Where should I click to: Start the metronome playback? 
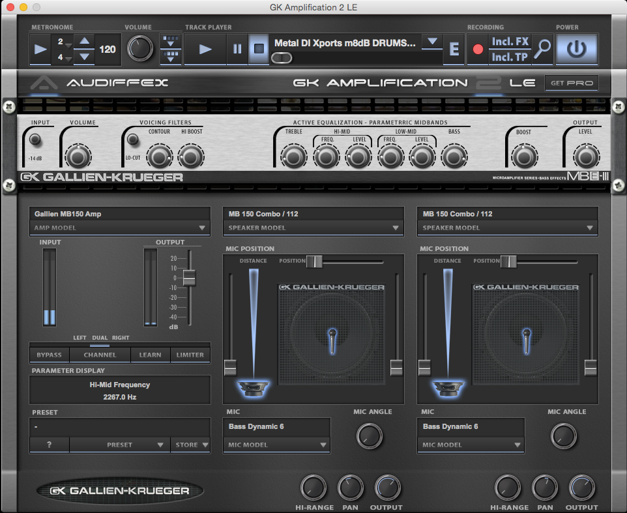click(40, 50)
